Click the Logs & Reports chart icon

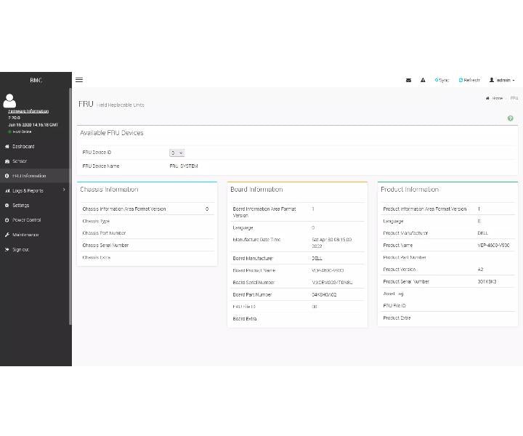coord(7,190)
